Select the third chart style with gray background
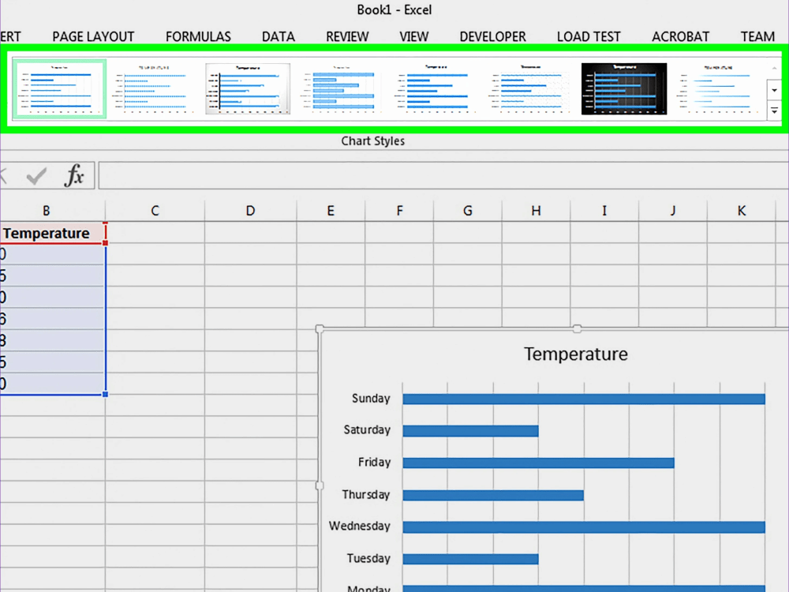 (248, 88)
